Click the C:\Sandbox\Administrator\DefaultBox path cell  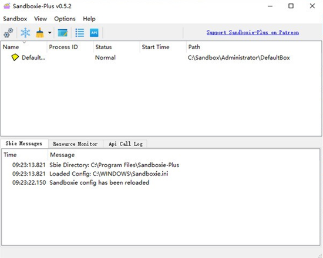pos(239,57)
